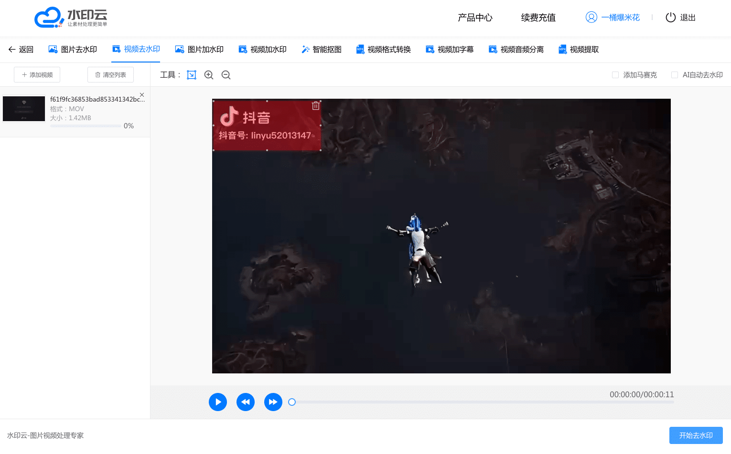Play the video
Viewport: 731px width, 454px height.
(x=218, y=402)
